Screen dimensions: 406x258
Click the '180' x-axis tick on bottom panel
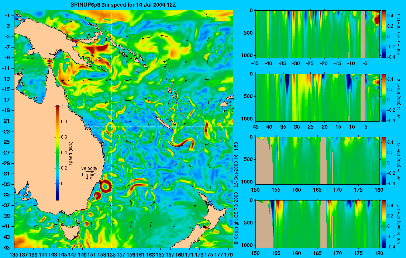pos(379,253)
